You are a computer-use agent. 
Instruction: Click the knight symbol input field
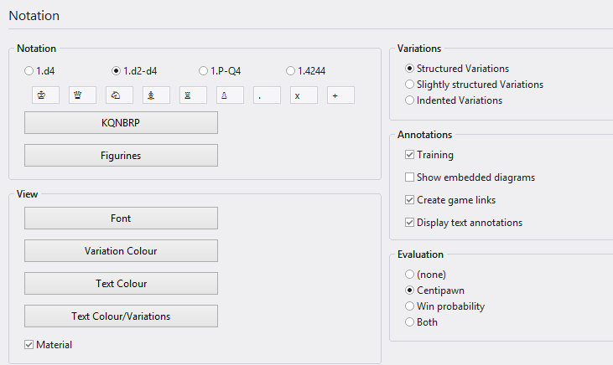[119, 95]
